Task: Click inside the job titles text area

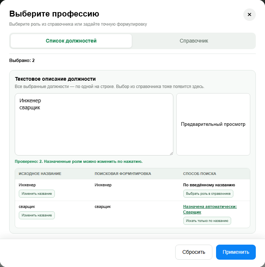Action: [x=94, y=124]
